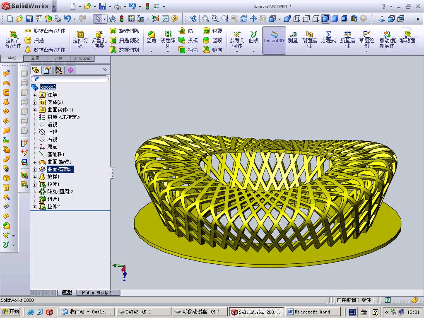This screenshot has height=318, width=424.
Task: Select the Revolved Boss/Base (旋转凸台/基体) tool
Action: [x=45, y=31]
